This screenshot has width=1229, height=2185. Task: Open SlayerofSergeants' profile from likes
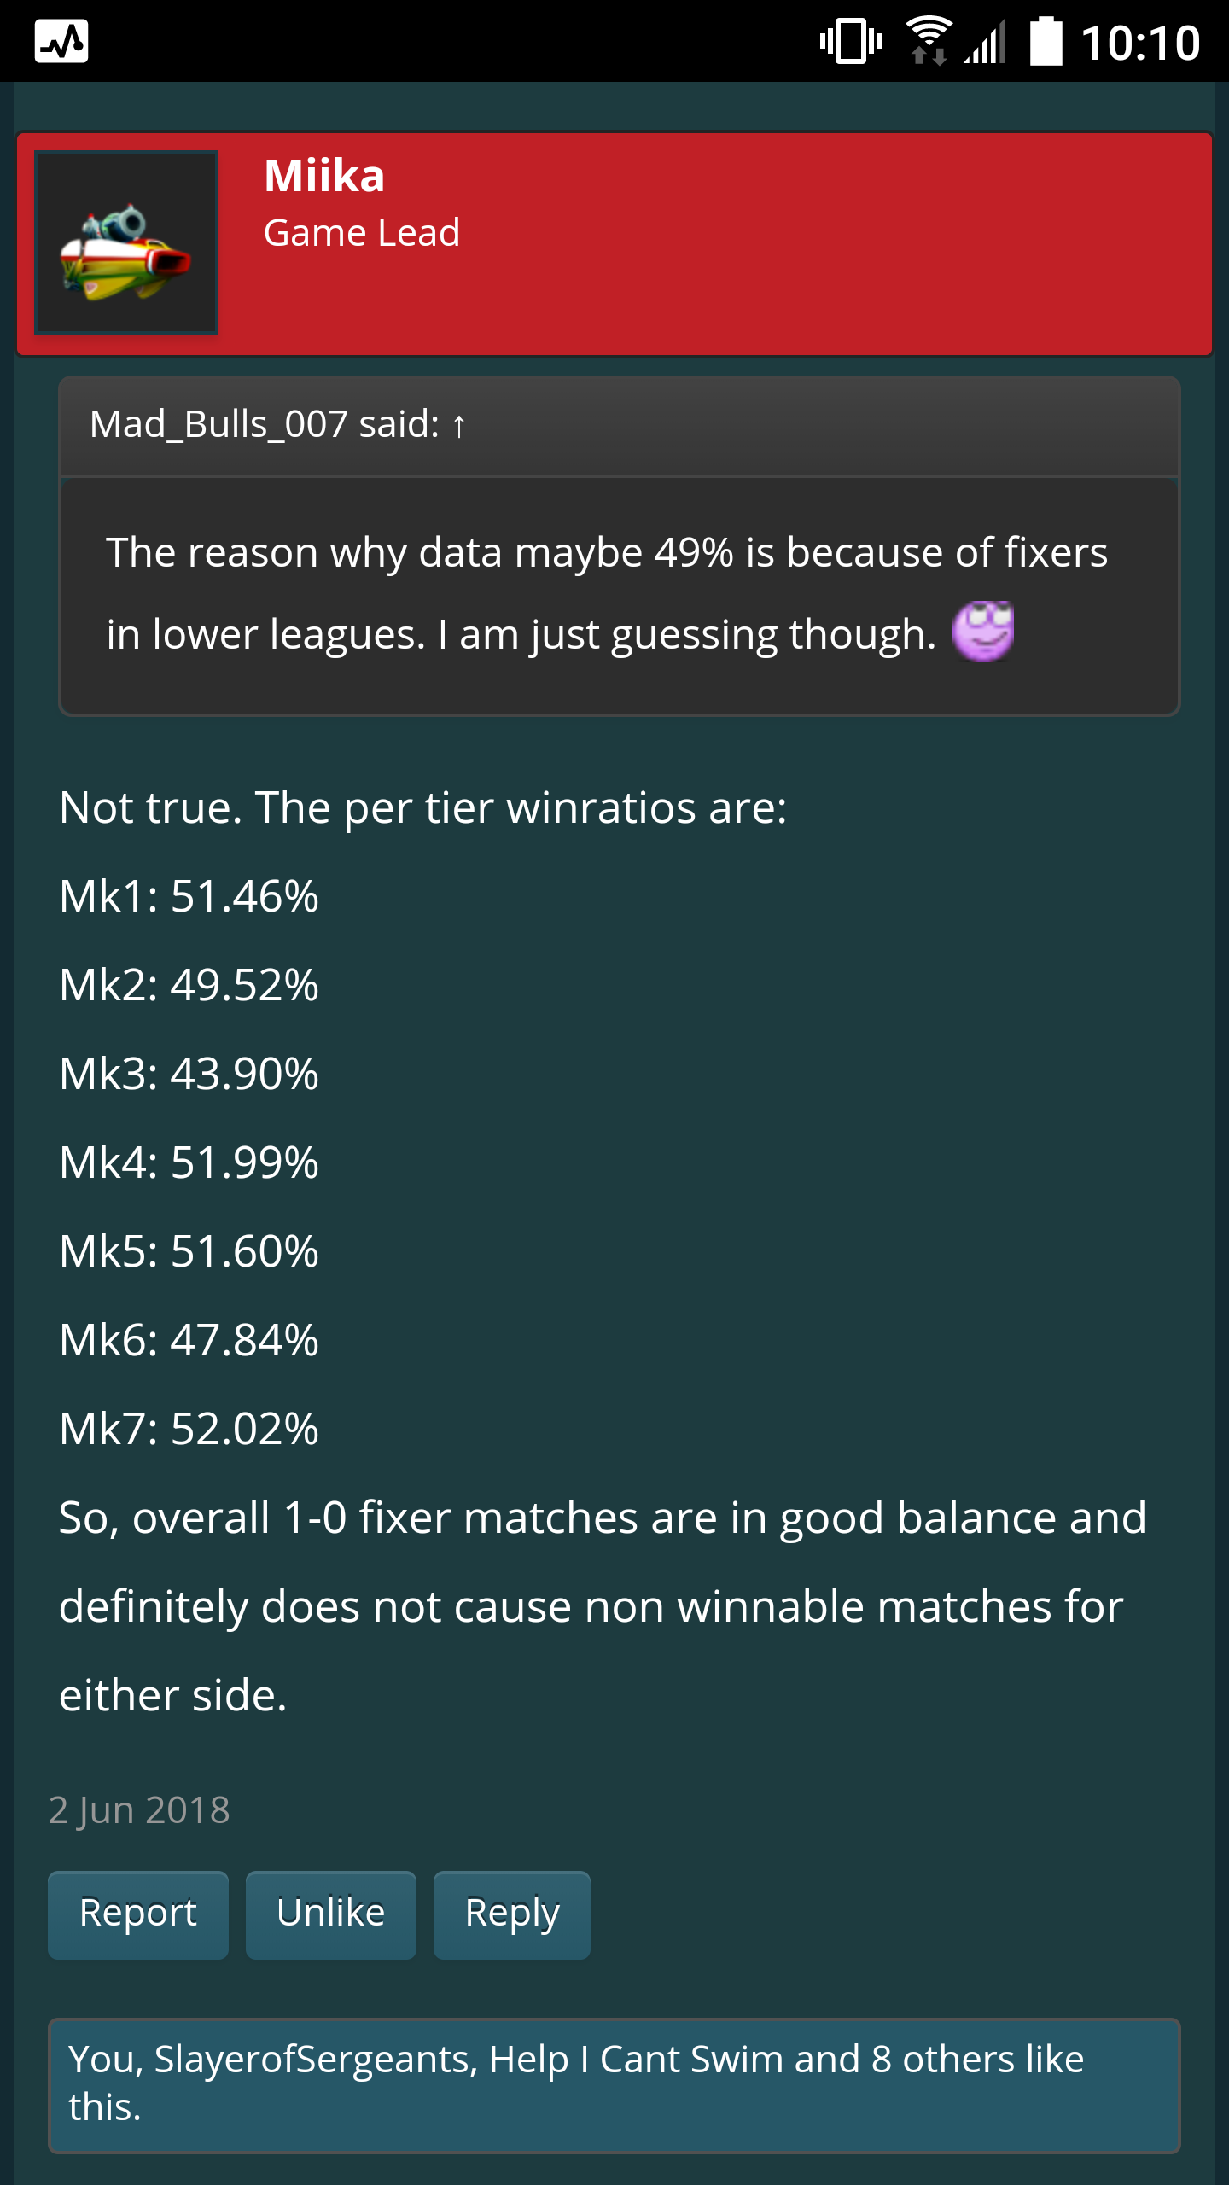pos(313,2060)
